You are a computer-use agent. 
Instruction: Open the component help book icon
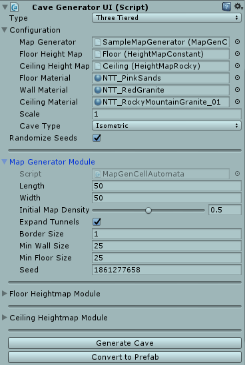[x=226, y=7]
